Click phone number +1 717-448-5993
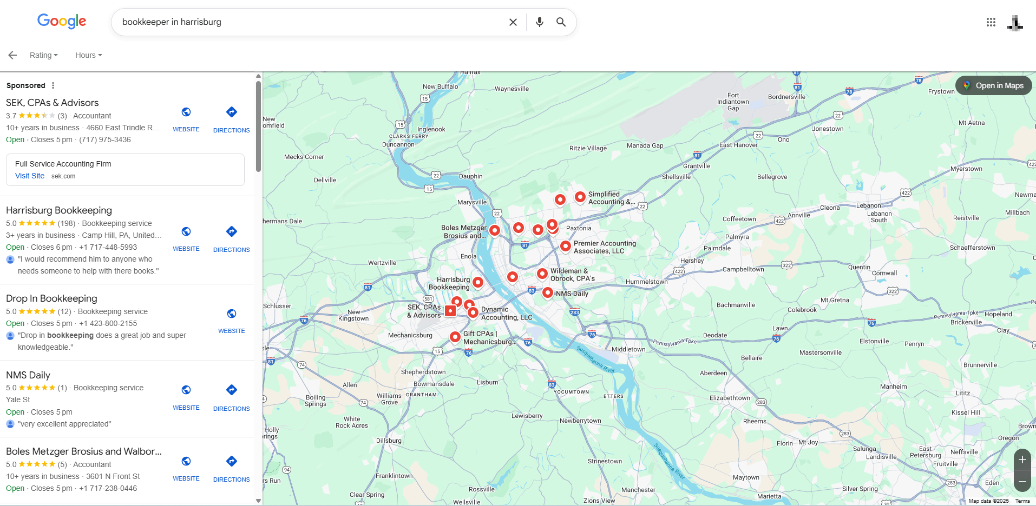This screenshot has height=506, width=1036. [108, 247]
